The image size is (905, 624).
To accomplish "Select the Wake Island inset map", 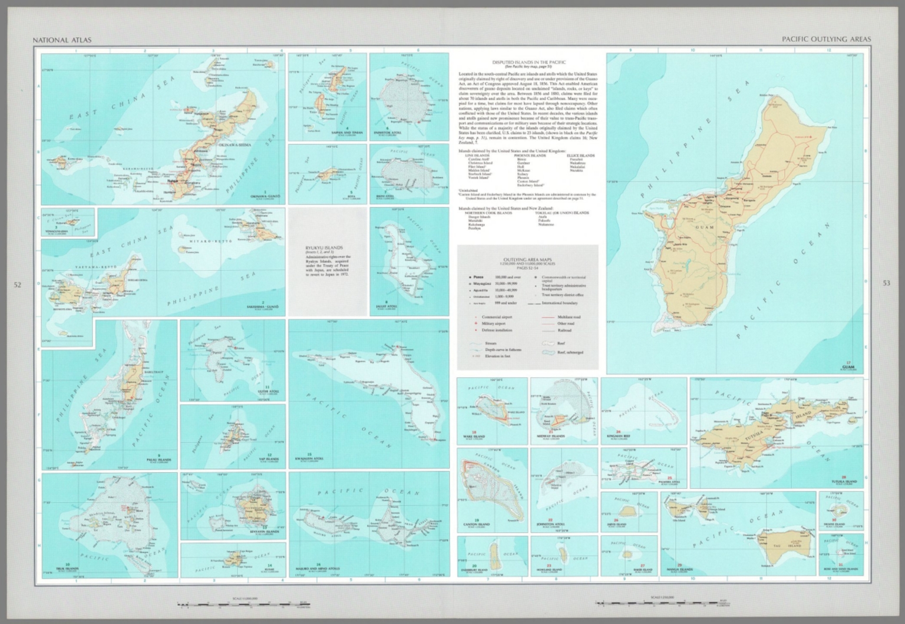I will click(492, 411).
